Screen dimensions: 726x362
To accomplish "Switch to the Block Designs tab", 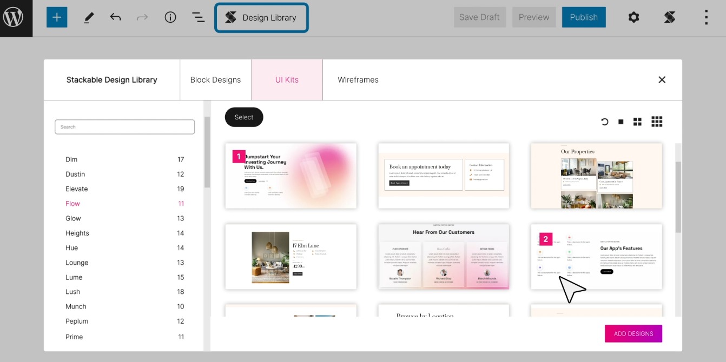I will pyautogui.click(x=215, y=80).
